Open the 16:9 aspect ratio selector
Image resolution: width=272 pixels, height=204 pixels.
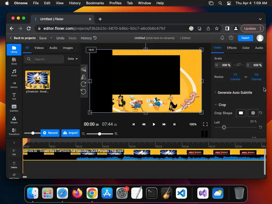point(91,50)
